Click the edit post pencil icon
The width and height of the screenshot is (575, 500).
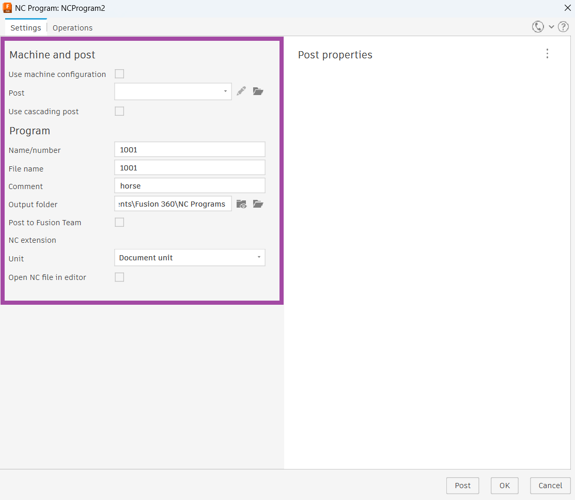[241, 91]
